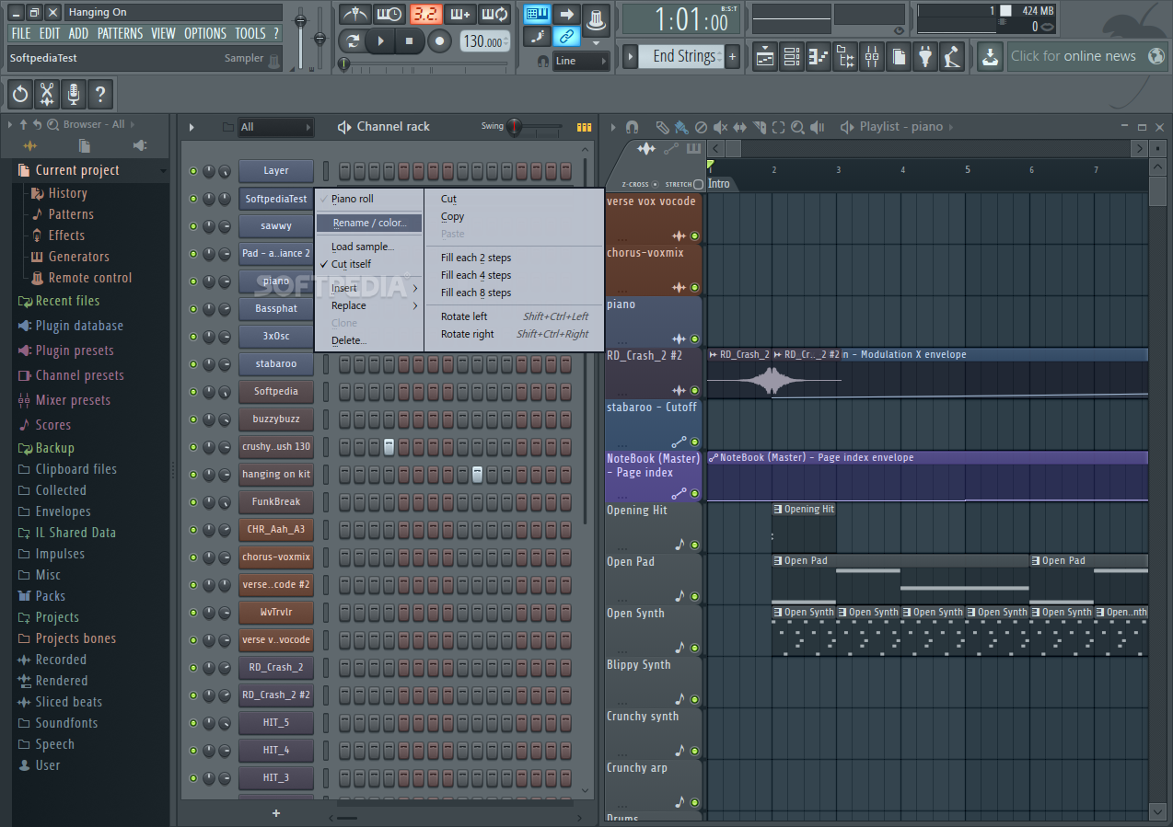Mute the piano playlist track

coord(694,339)
